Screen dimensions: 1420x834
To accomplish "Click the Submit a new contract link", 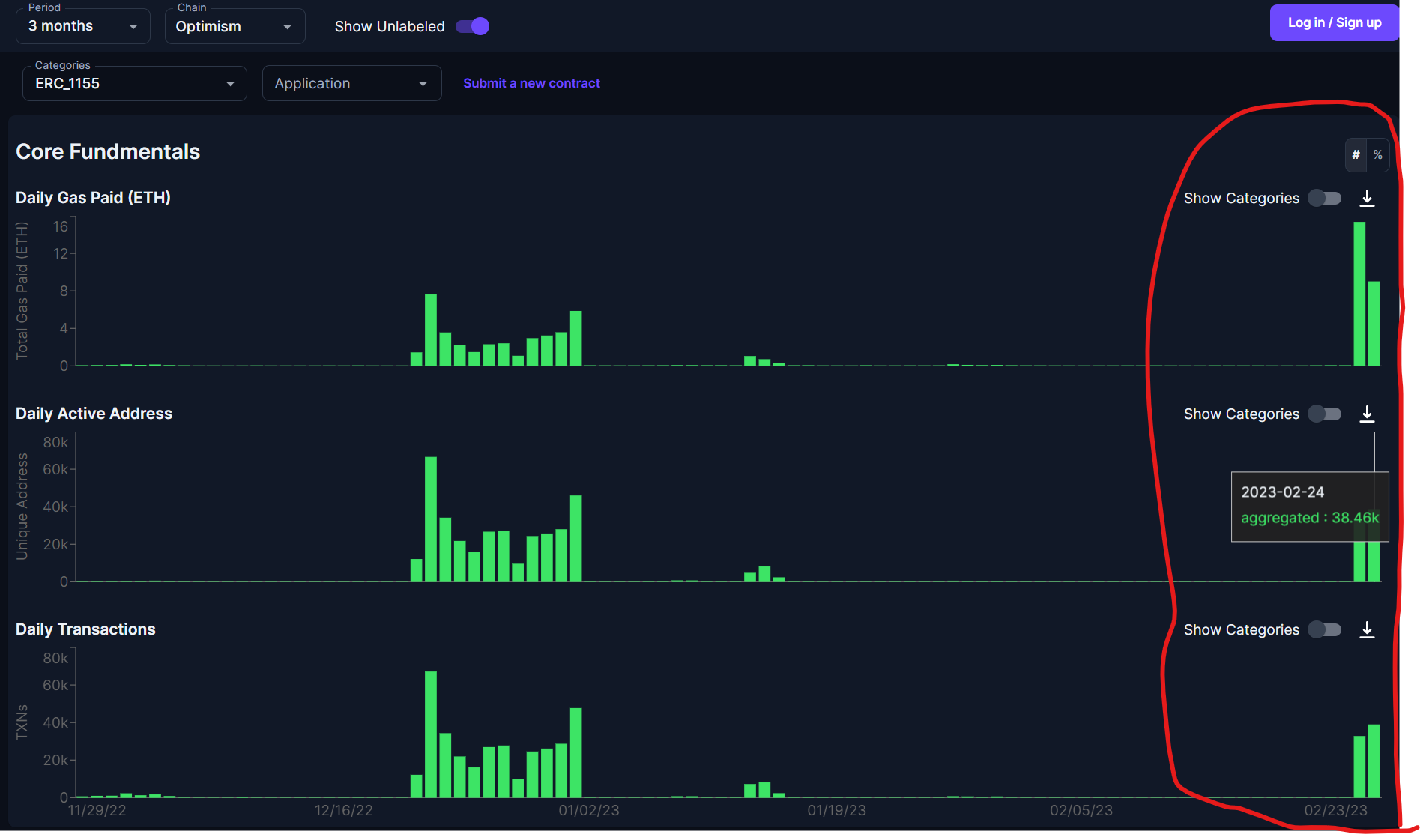I will 531,83.
